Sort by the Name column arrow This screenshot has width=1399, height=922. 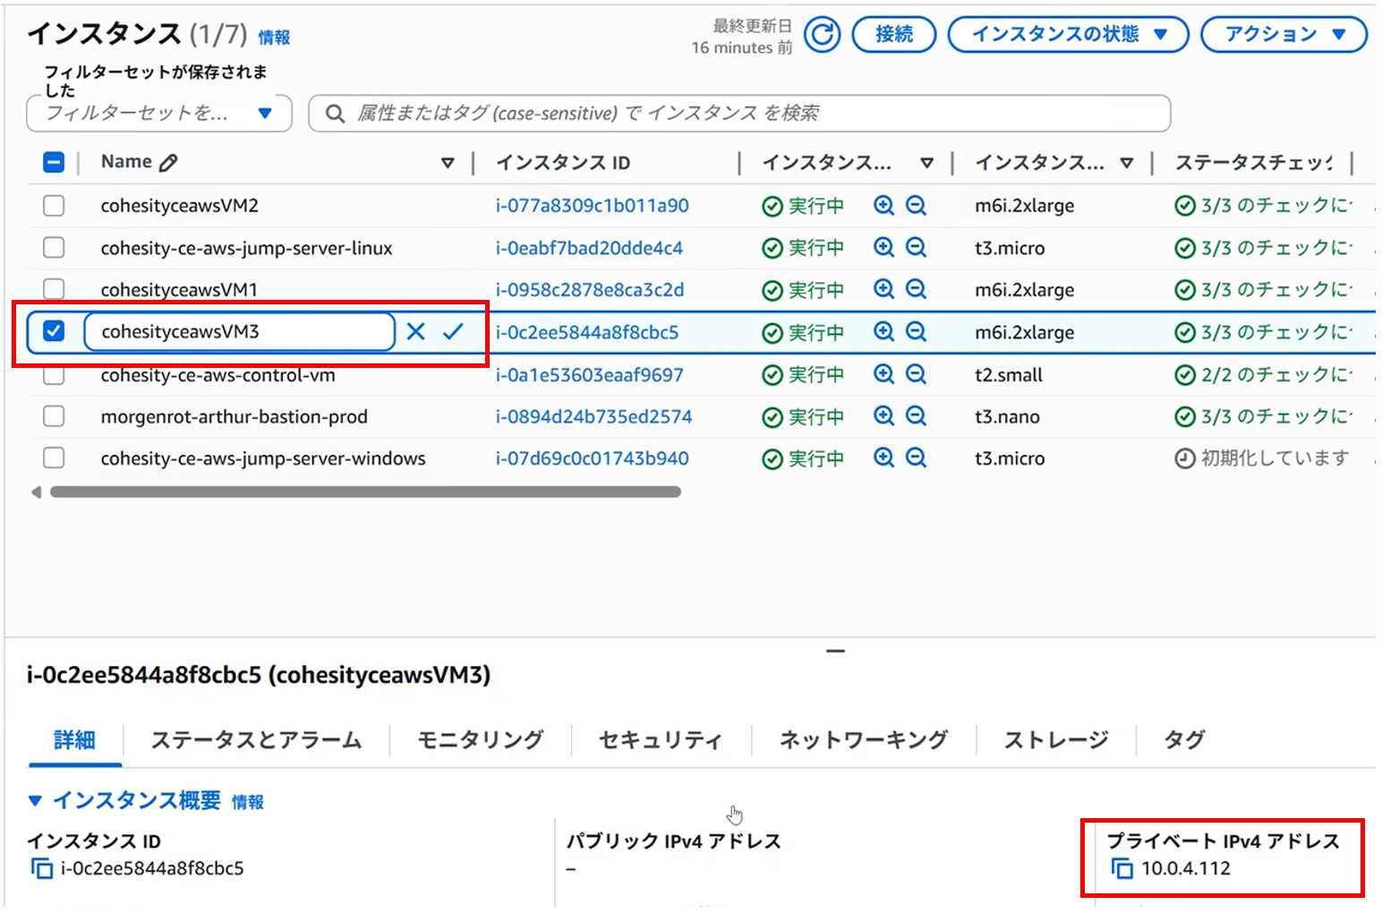coord(448,163)
